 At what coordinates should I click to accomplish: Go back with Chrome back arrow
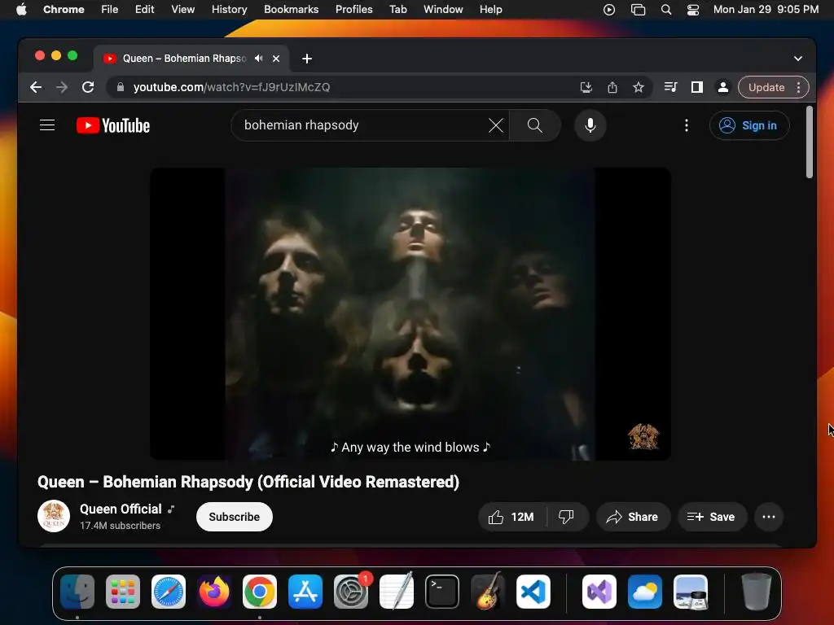[x=36, y=87]
